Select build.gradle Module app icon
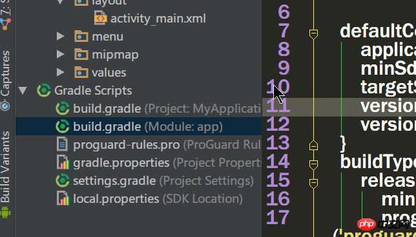The height and width of the screenshot is (237, 416). pyautogui.click(x=63, y=126)
